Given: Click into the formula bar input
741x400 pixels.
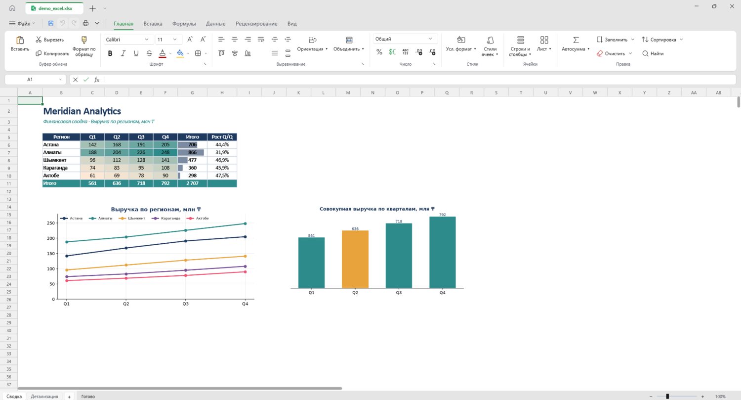Looking at the screenshot, I should 420,79.
